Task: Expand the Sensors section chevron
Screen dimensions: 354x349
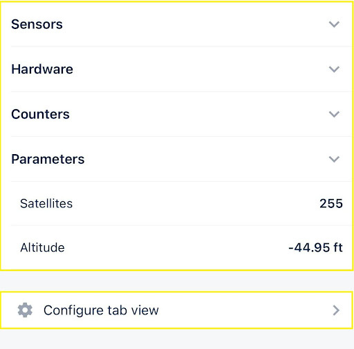Action: (x=334, y=24)
